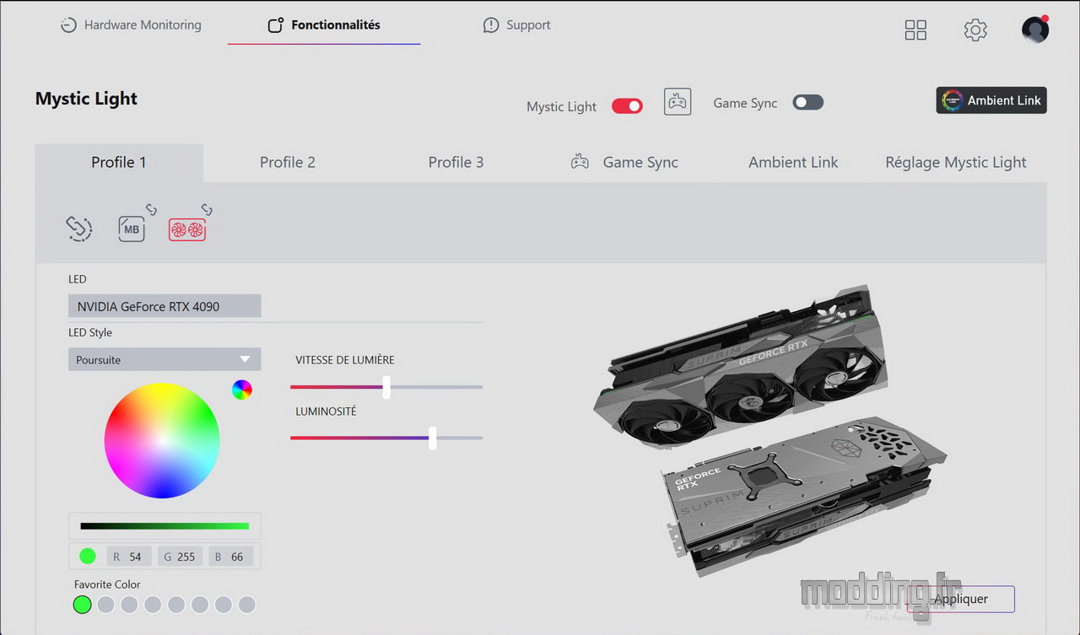Screen dimensions: 1080x635
Task: Switch to the Profile 1 tab
Action: coord(119,162)
